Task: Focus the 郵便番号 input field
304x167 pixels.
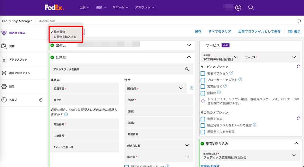Action: (x=159, y=134)
